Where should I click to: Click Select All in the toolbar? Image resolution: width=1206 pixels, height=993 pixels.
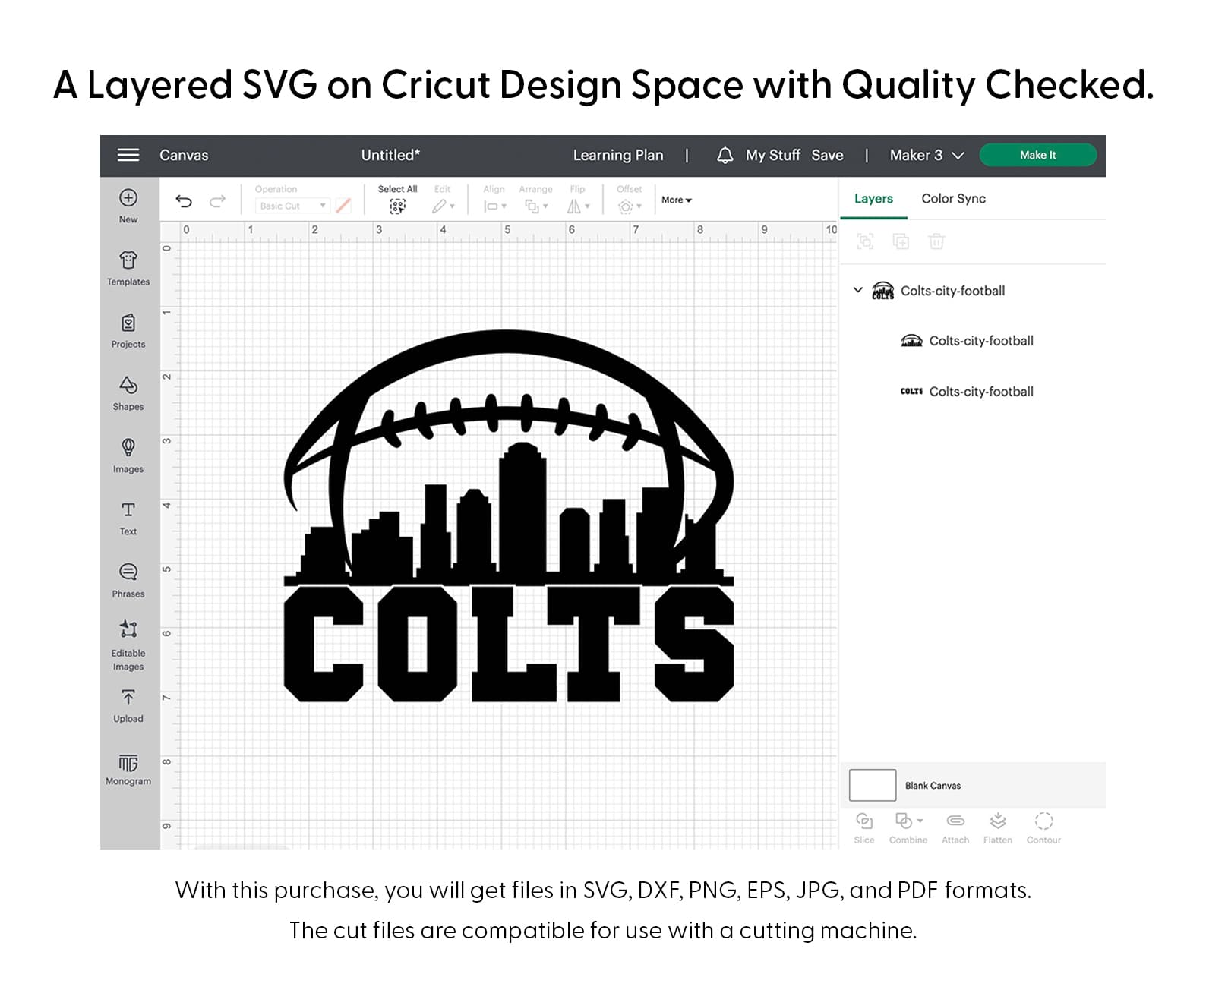point(397,200)
